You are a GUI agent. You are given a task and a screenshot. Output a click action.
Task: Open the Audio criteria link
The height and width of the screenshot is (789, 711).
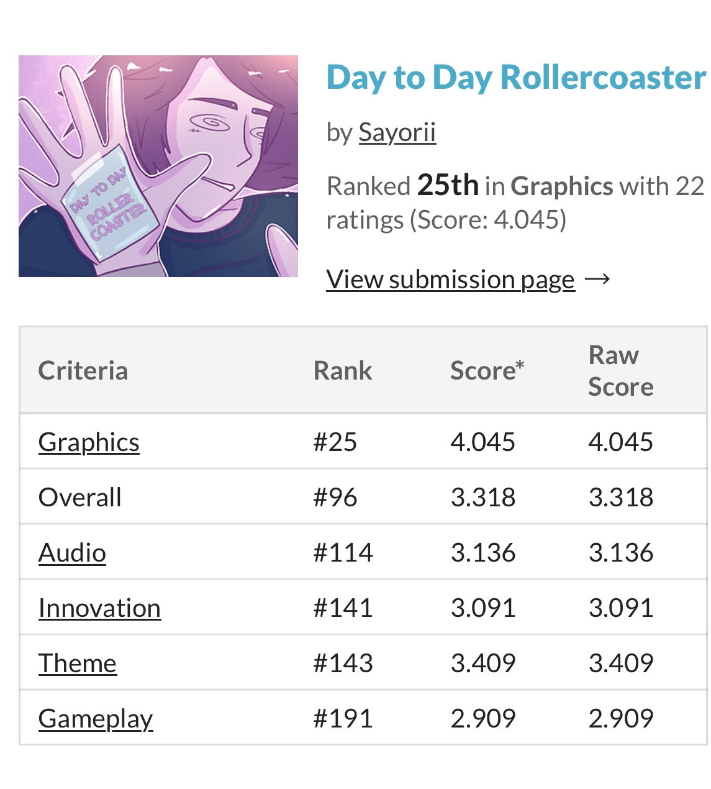[x=72, y=553]
